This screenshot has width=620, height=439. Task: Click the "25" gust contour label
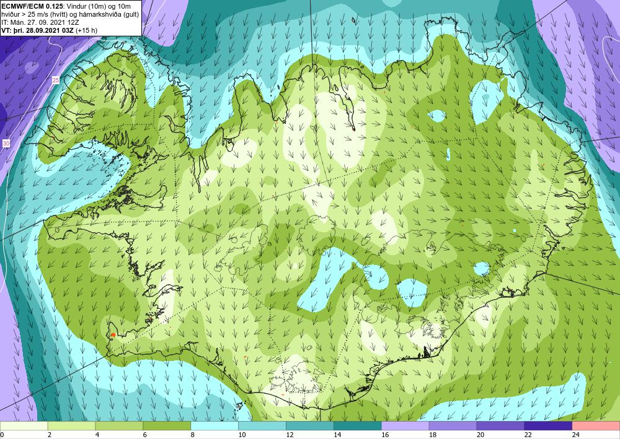[56, 80]
